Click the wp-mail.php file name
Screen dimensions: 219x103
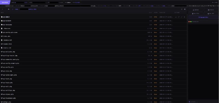(x=8, y=86)
